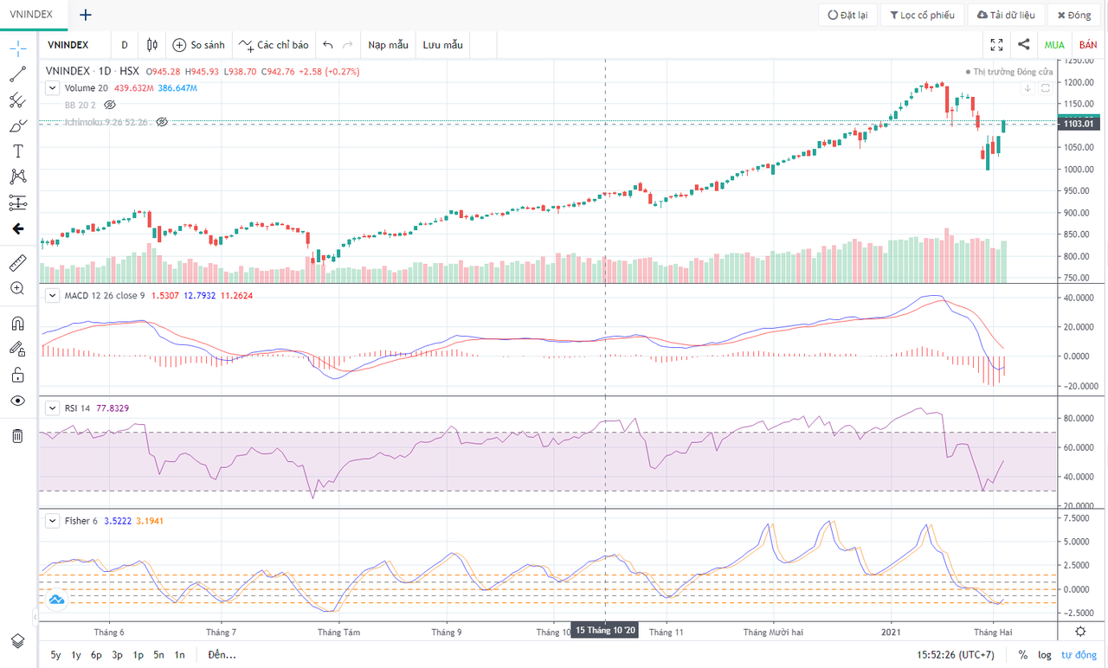
Task: Open the prediction and measurement tools
Action: click(x=17, y=202)
